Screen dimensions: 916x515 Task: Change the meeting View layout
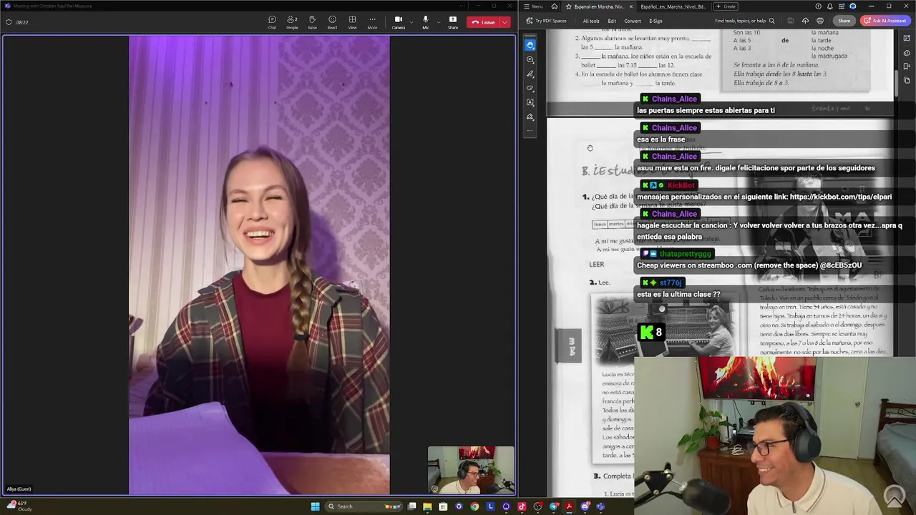(352, 22)
